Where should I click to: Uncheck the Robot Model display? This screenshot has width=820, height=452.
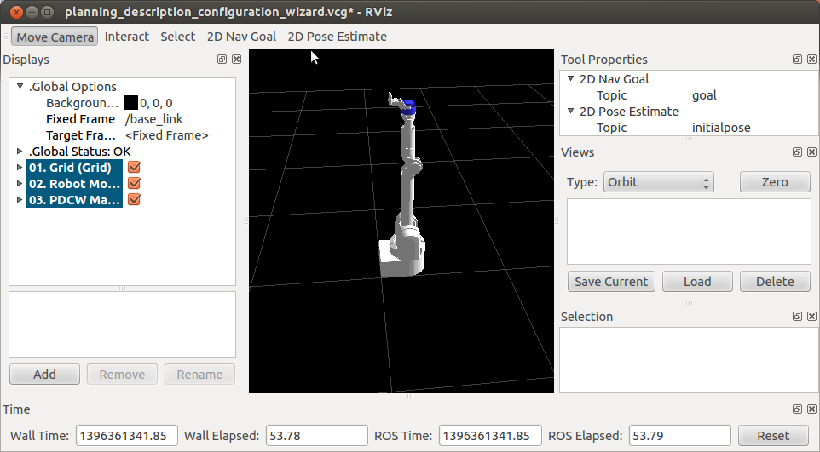click(134, 184)
